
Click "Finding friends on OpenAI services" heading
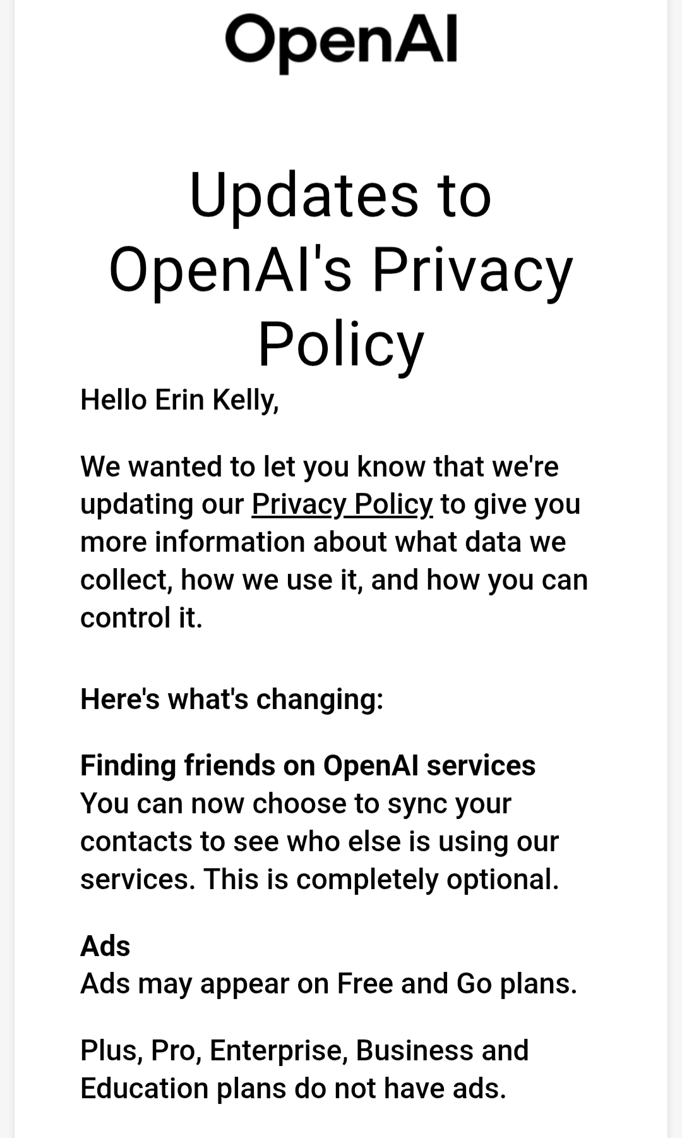click(x=308, y=765)
